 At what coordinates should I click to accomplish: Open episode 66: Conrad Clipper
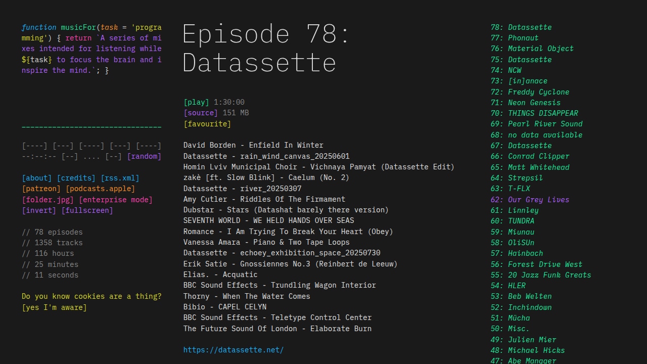[530, 156]
